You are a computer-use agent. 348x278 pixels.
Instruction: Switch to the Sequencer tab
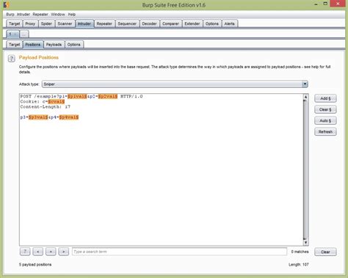coord(127,23)
